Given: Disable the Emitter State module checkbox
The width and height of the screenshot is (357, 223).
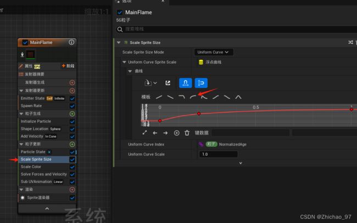Looking at the screenshot, I should (x=72, y=98).
